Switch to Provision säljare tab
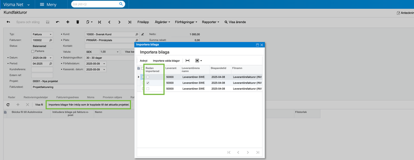This screenshot has width=414, height=160. pos(112,97)
